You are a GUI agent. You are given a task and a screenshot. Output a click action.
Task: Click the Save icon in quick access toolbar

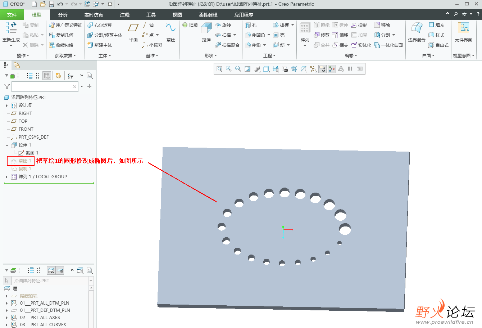(51, 4)
